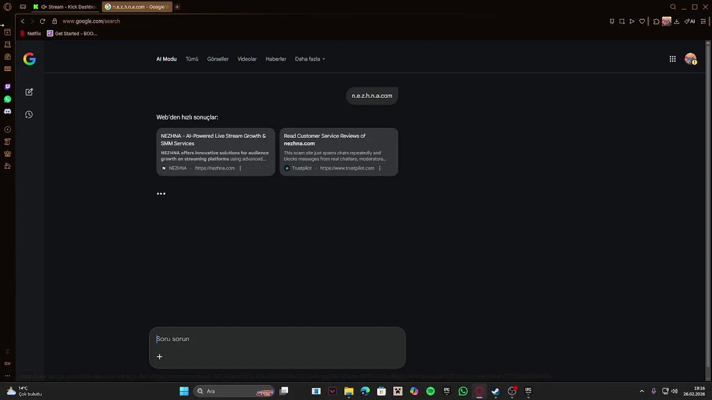Screen dimensions: 712x400
Task: Click the GX label in the sidebar
Action: click(x=8, y=363)
